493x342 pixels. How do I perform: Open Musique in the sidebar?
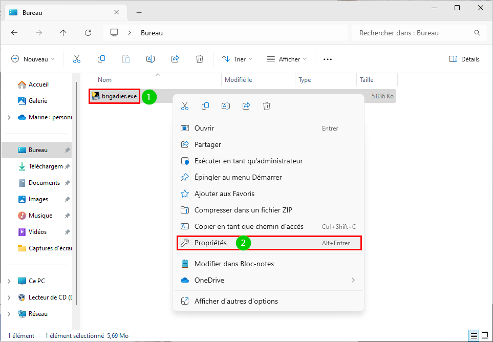[x=37, y=216]
